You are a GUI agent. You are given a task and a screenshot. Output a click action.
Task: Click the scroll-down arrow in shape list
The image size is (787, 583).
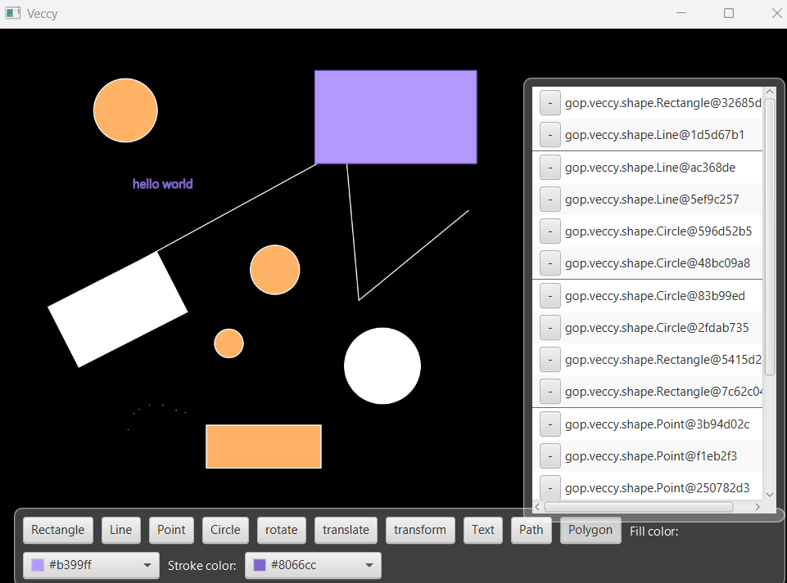coord(769,494)
